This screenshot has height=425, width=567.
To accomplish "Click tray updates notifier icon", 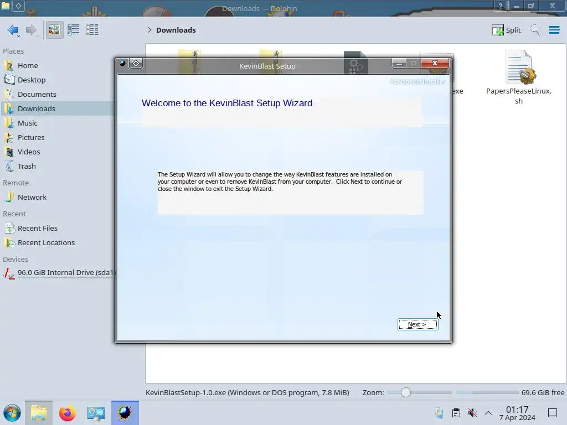I will (439, 413).
